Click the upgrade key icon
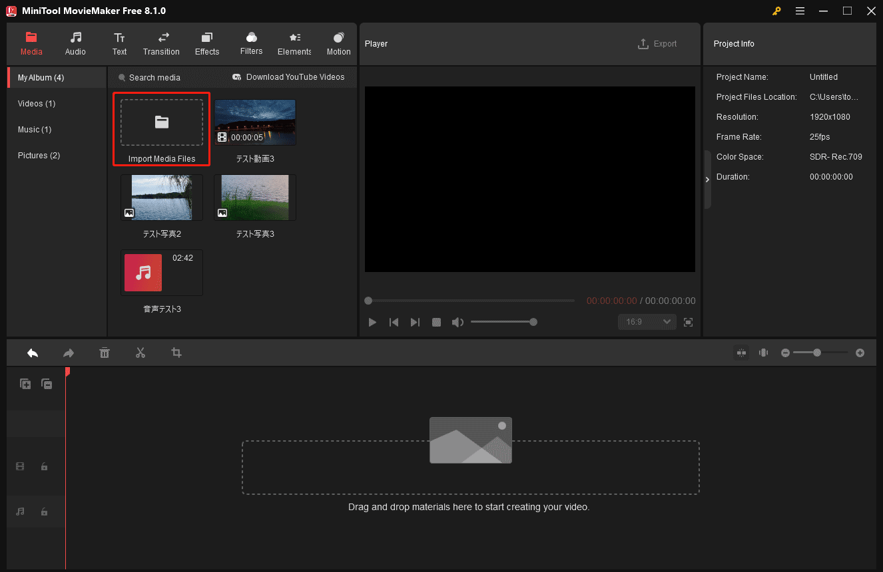 pos(776,11)
